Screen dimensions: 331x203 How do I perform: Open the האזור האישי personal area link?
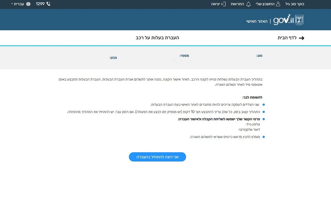tap(257, 21)
